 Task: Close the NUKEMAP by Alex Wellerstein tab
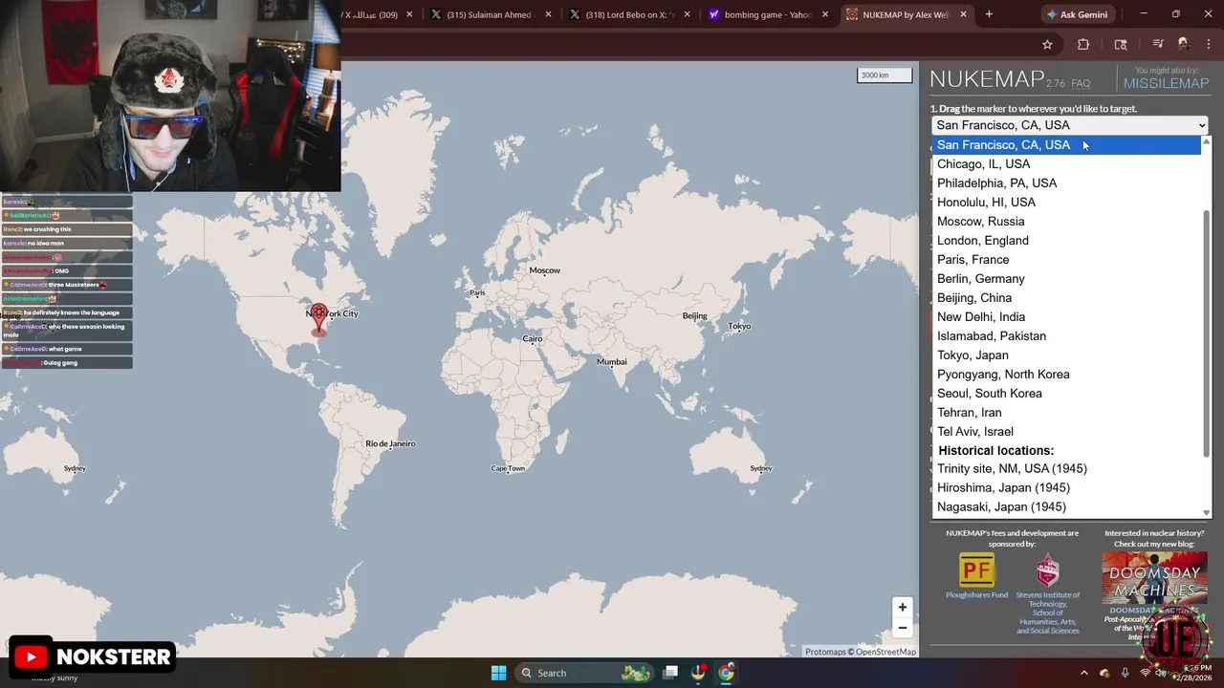point(964,14)
